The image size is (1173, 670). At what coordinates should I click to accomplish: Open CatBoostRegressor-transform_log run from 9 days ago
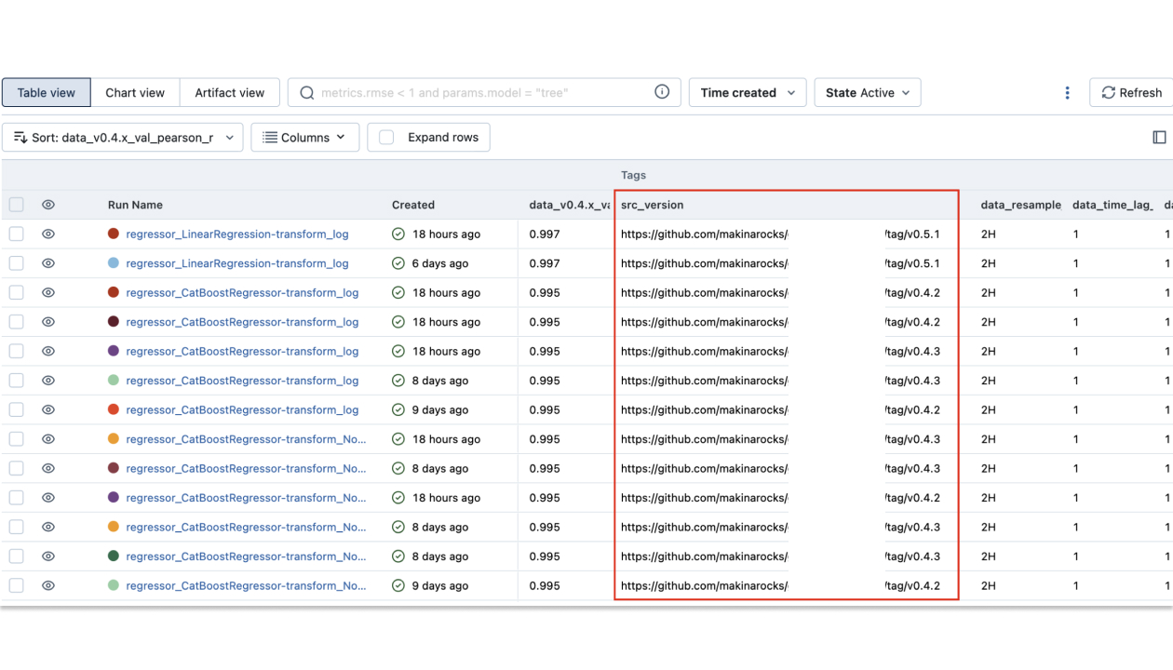[x=242, y=410]
